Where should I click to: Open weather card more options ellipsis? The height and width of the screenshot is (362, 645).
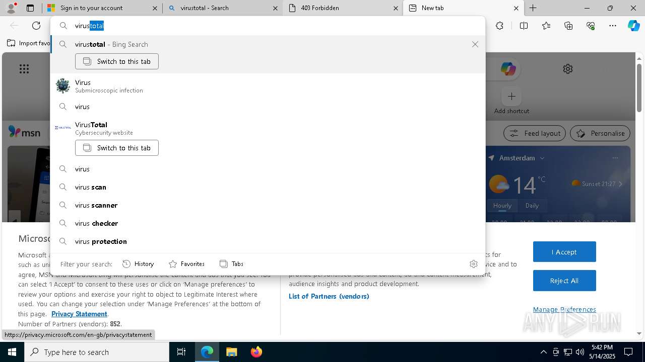coord(615,158)
